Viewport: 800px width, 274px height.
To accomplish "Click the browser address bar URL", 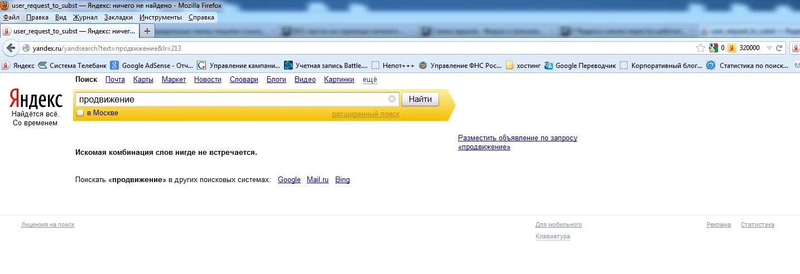I will pos(107,48).
